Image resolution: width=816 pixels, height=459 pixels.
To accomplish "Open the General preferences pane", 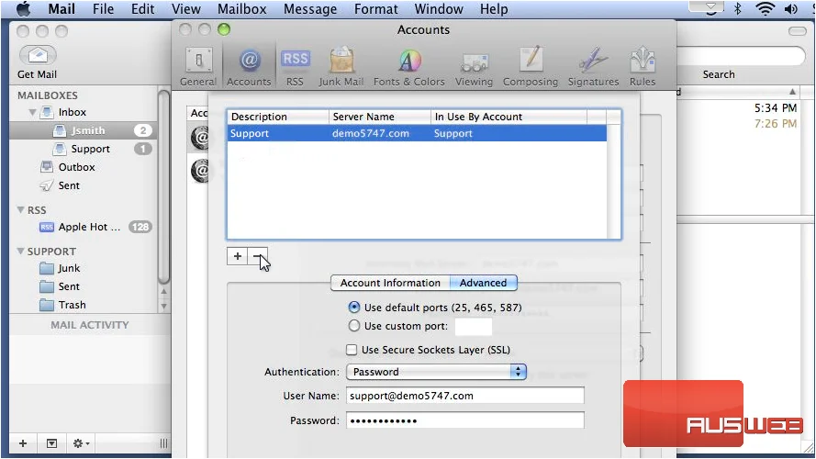I will pyautogui.click(x=198, y=66).
